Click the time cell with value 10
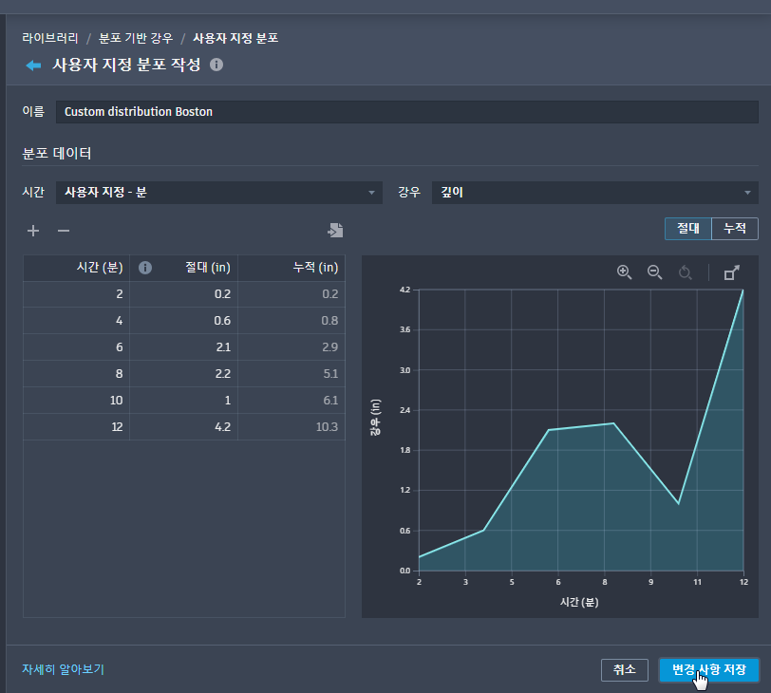Image resolution: width=771 pixels, height=693 pixels. [x=76, y=401]
